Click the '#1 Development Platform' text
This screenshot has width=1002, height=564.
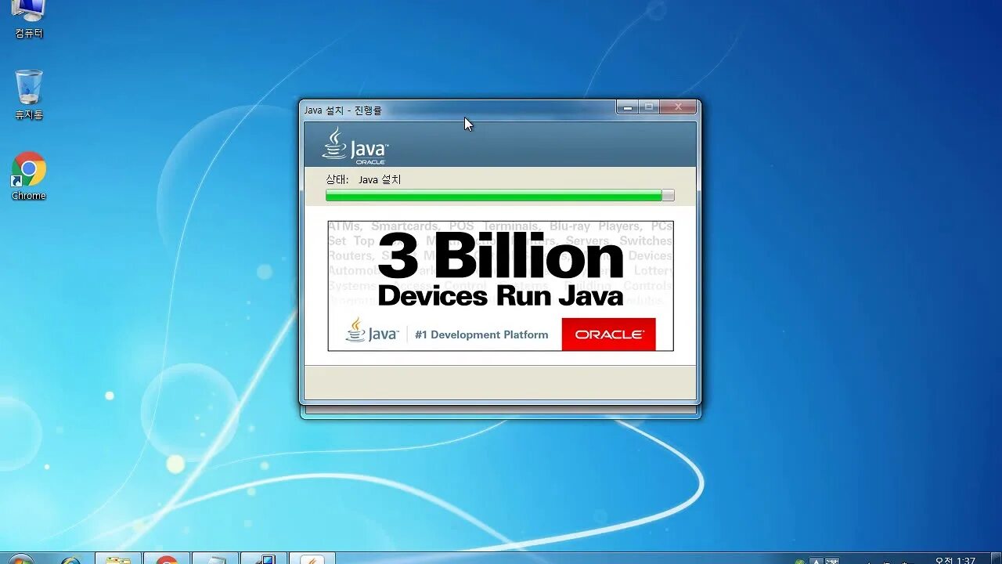481,334
